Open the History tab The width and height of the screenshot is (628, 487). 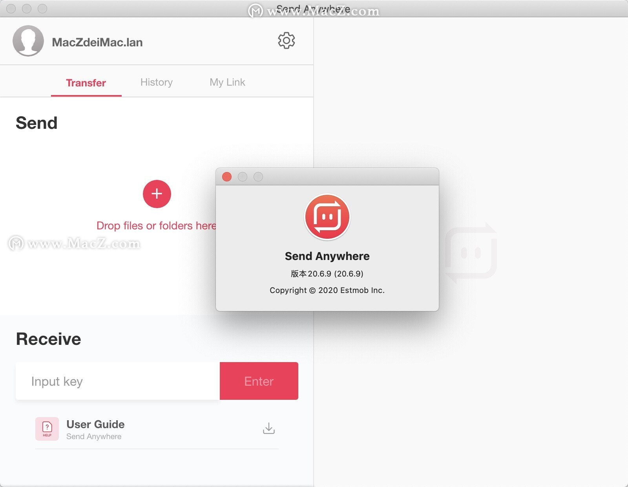click(157, 82)
